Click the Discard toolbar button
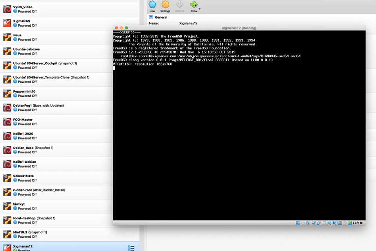The height and width of the screenshot is (251, 376). point(179,5)
